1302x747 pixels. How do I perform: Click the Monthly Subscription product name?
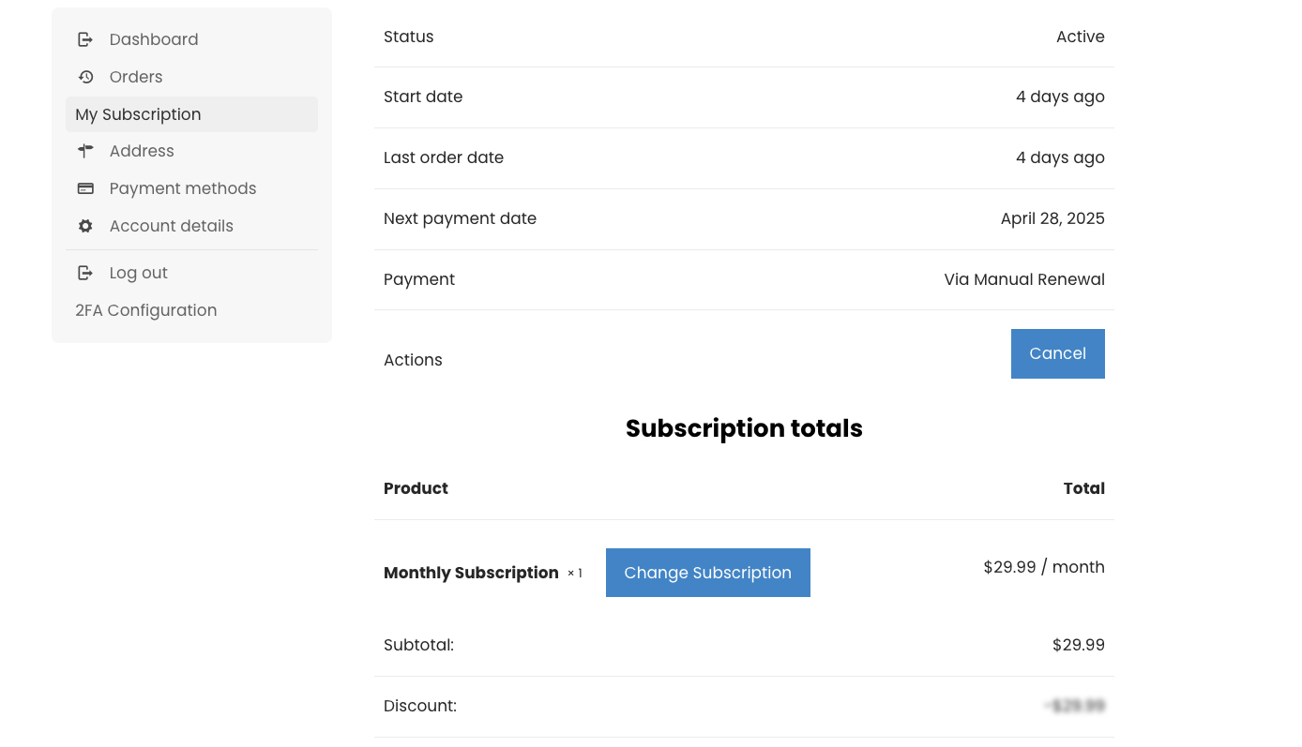[471, 573]
